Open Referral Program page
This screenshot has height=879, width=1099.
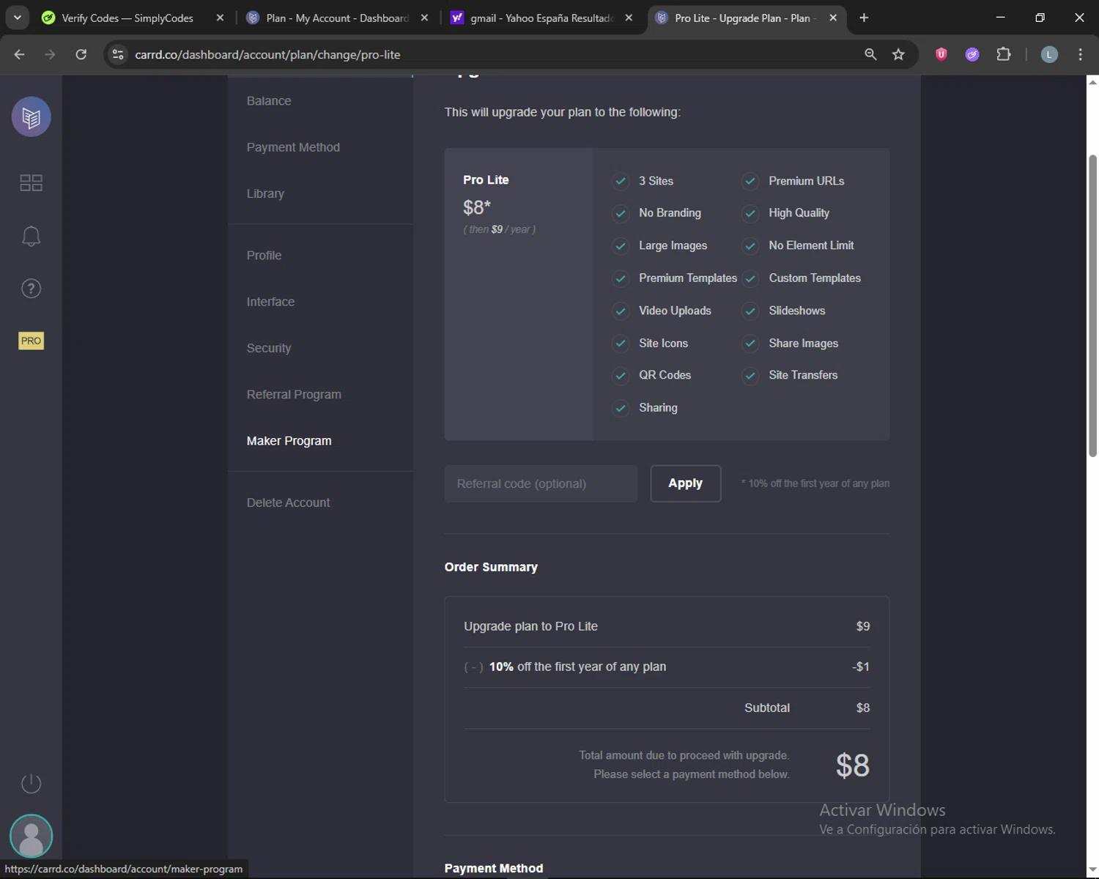(294, 394)
